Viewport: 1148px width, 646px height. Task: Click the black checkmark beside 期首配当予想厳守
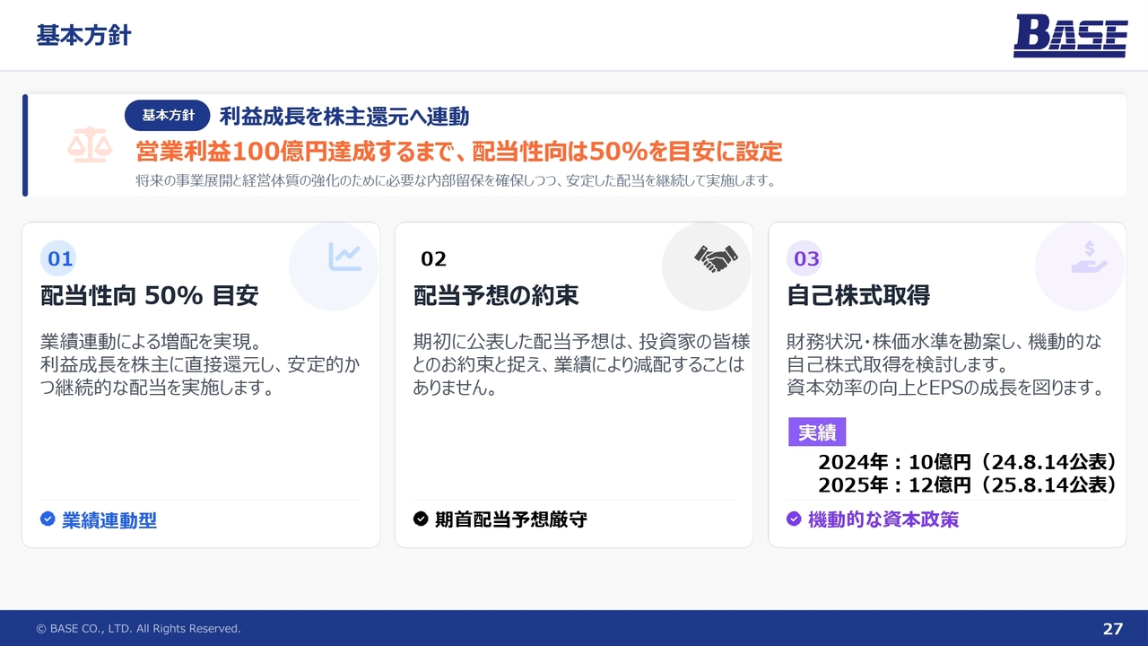[x=421, y=519]
